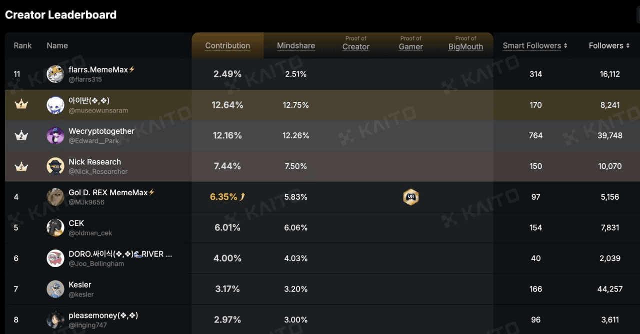The width and height of the screenshot is (640, 334).
Task: Click the gold Gamer badge icon
Action: click(410, 197)
